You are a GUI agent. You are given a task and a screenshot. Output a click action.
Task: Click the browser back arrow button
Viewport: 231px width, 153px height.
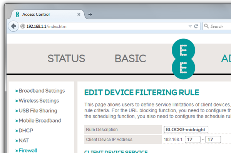(13, 27)
